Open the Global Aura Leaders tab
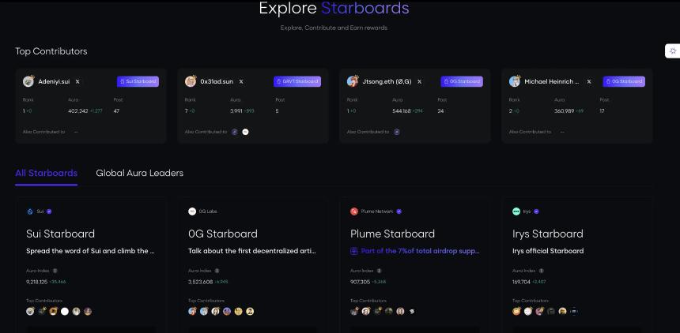680x333 pixels. [x=139, y=173]
